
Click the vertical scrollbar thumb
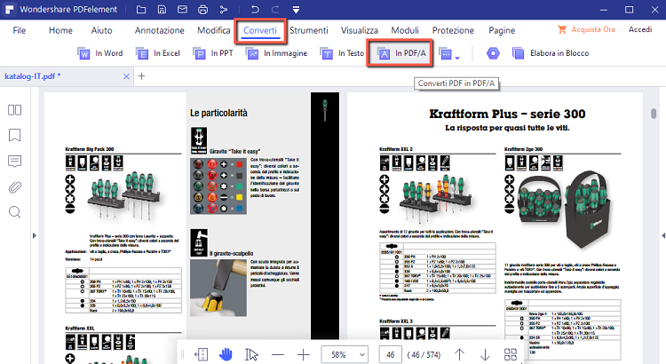pyautogui.click(x=654, y=114)
